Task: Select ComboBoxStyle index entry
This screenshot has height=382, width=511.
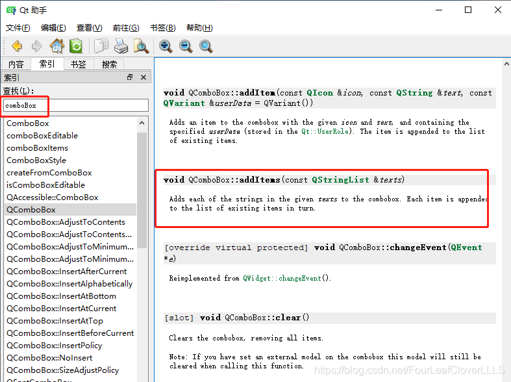Action: pos(71,160)
